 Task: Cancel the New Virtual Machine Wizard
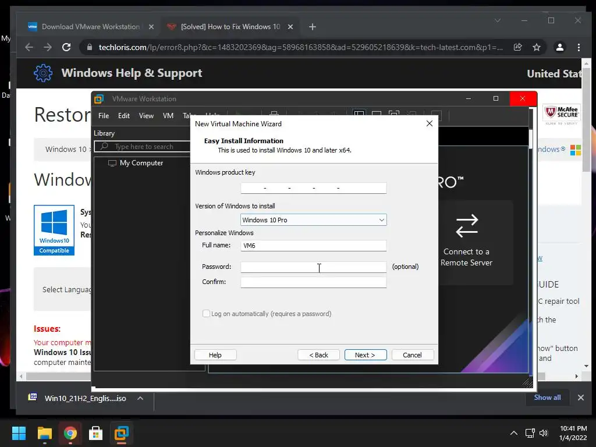(x=413, y=354)
